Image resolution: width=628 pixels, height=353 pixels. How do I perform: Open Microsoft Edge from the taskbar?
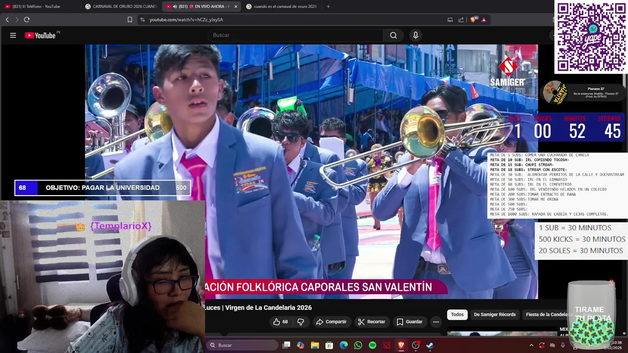343,345
